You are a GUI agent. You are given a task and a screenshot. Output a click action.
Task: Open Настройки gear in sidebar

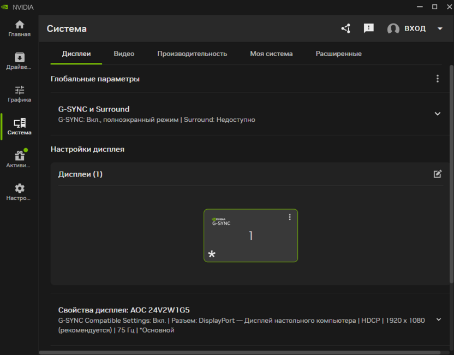tap(20, 192)
